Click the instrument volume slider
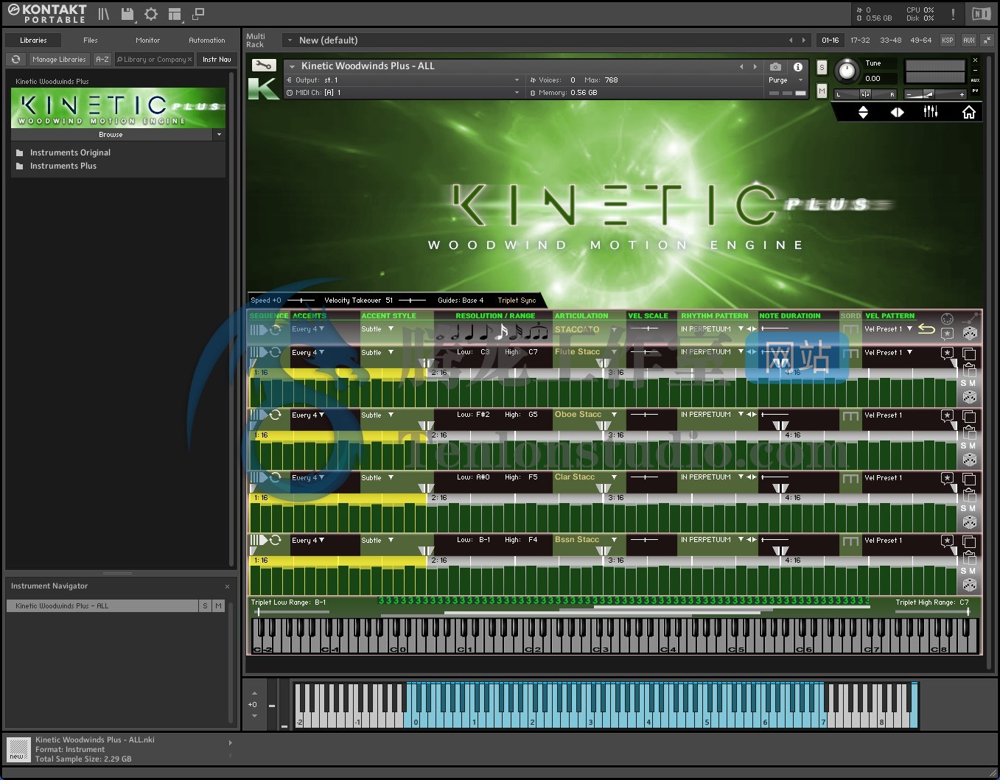1000x780 pixels. tap(935, 94)
